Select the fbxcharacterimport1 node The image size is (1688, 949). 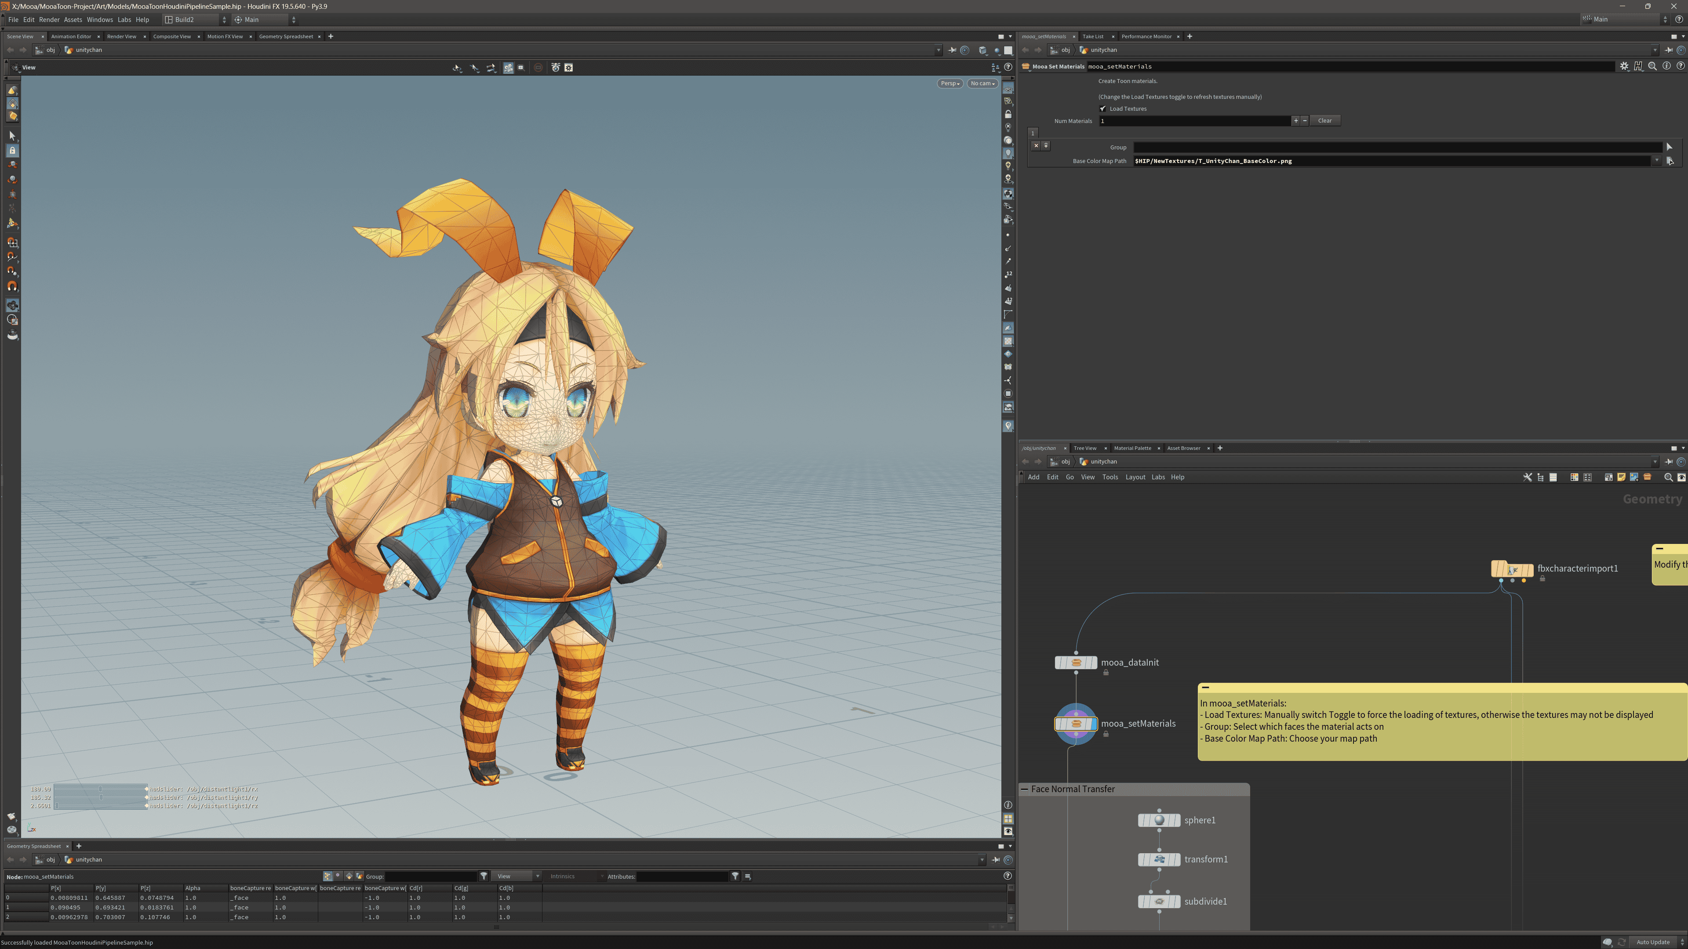point(1512,569)
